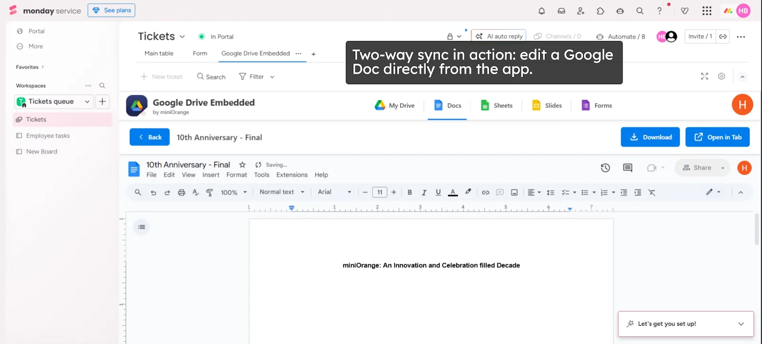Open the Slides tab
This screenshot has width=762, height=344.
pos(547,106)
